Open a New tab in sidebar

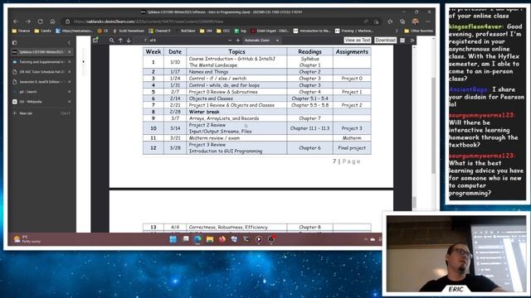click(x=41, y=113)
